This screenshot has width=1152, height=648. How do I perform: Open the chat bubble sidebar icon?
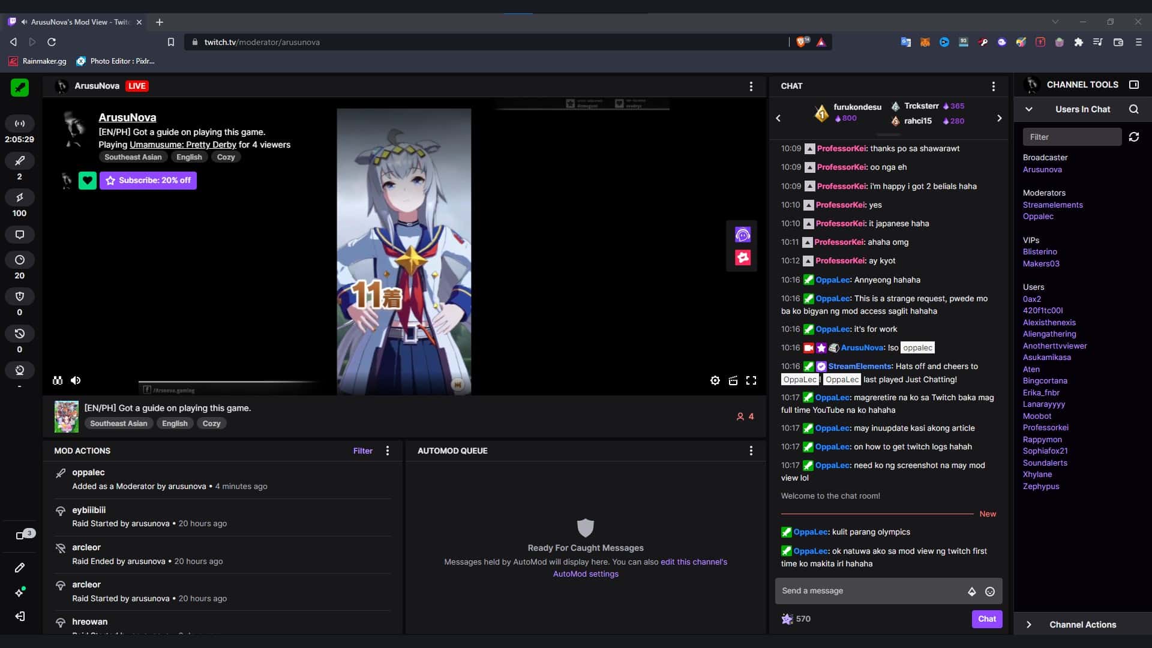20,235
